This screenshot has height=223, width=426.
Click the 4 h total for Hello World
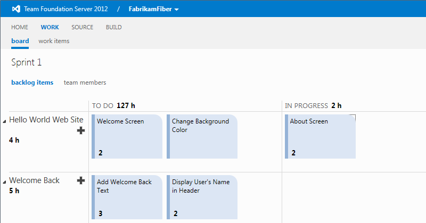click(x=14, y=140)
